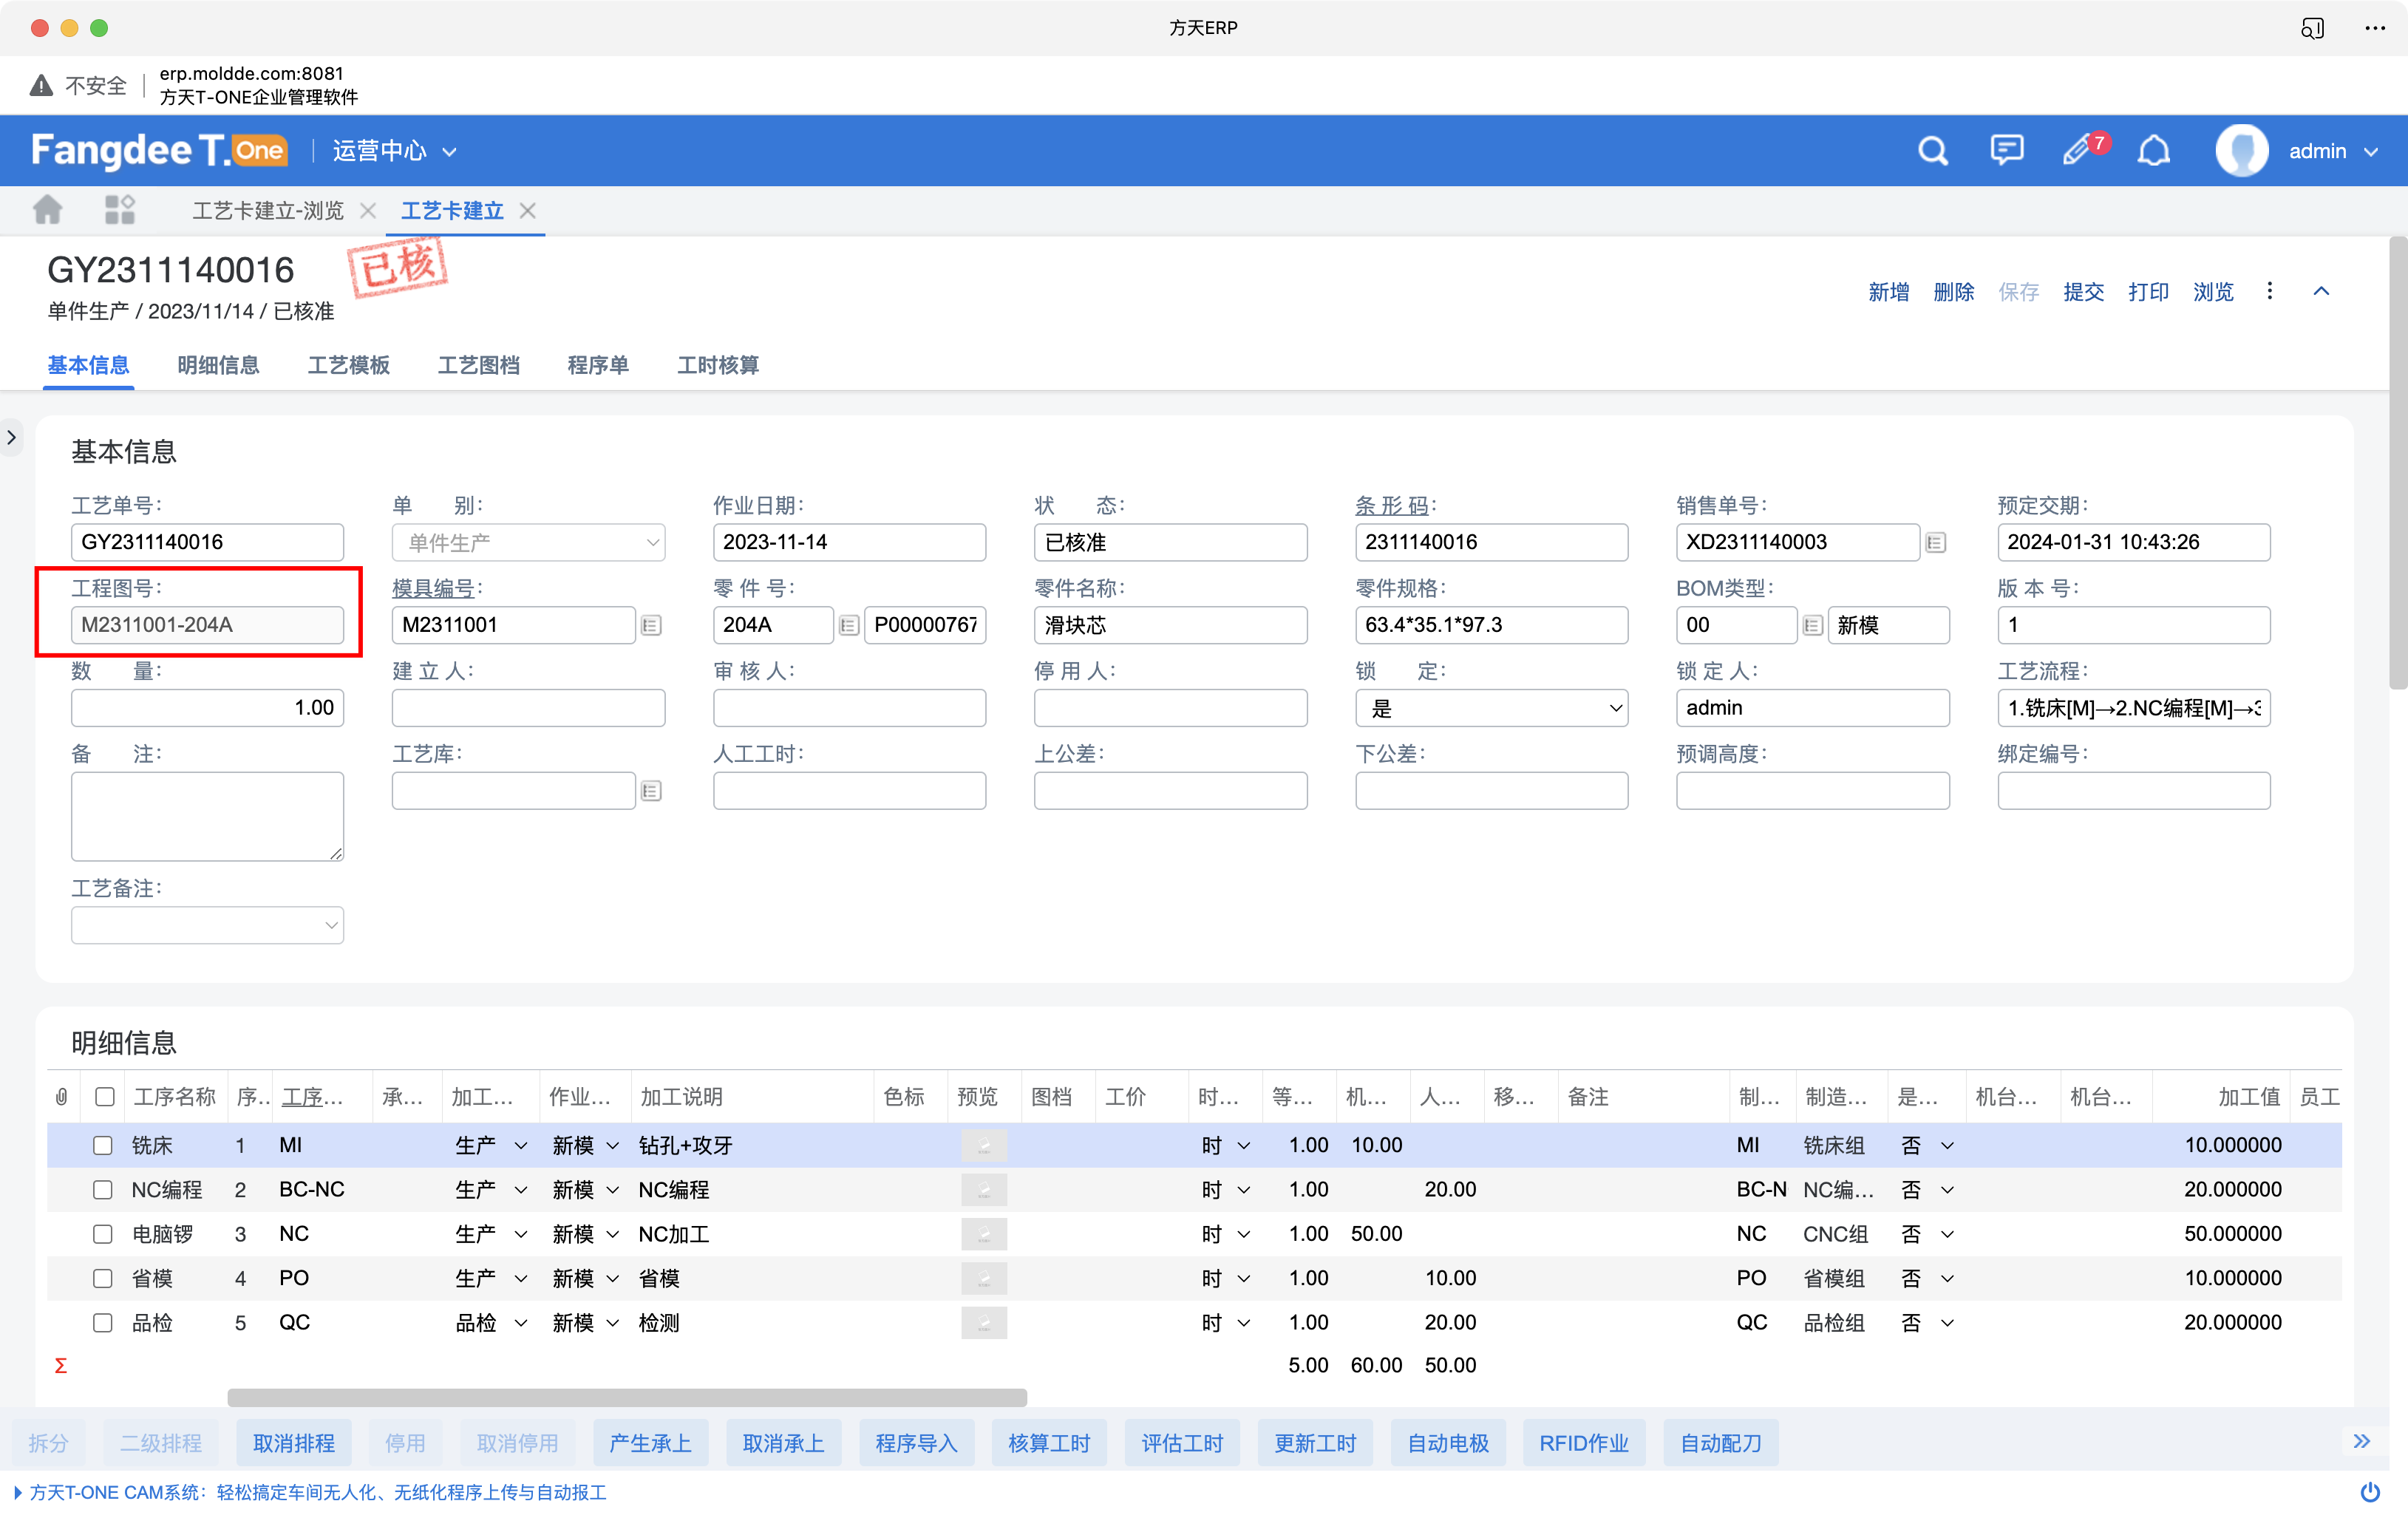
Task: Check the 电脑锣 row checkbox
Action: [103, 1233]
